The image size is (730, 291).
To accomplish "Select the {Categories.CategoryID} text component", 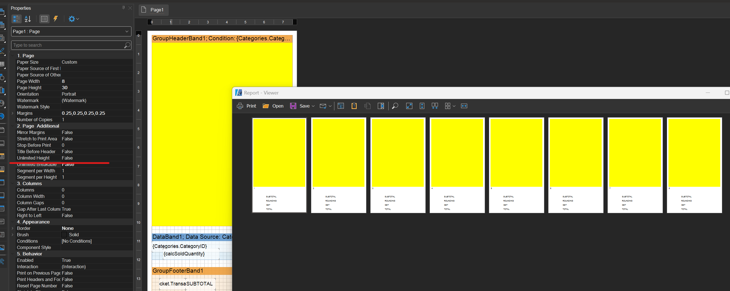I will 180,246.
